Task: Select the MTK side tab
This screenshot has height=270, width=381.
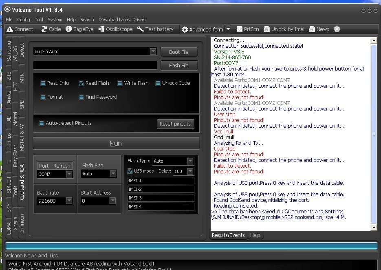Action: 22,78
